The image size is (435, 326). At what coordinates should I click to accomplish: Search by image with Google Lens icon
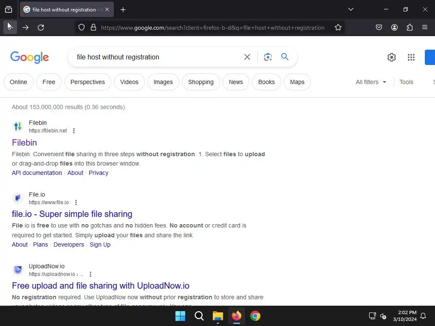click(268, 57)
